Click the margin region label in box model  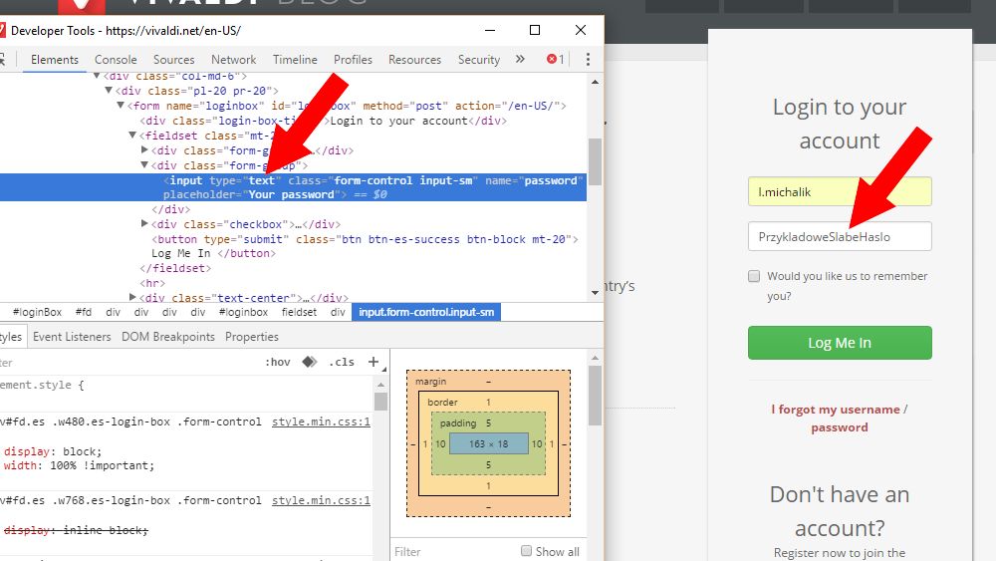(x=430, y=382)
